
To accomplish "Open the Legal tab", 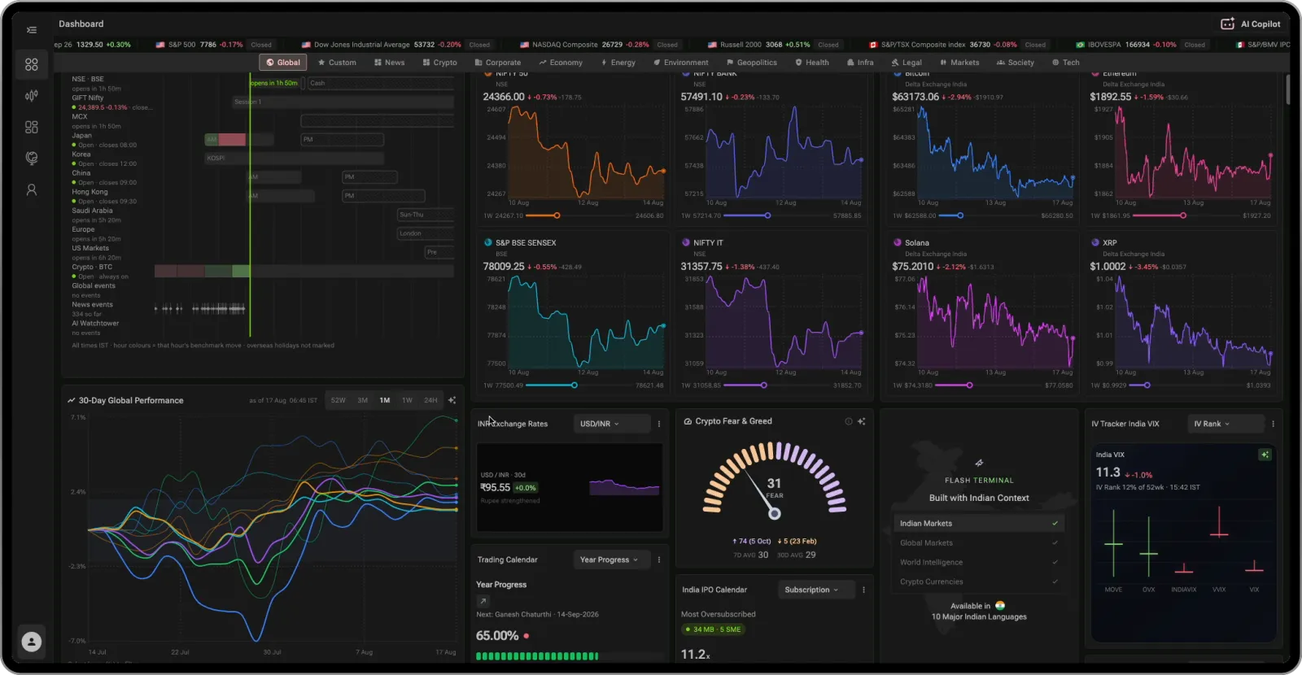I will point(907,62).
